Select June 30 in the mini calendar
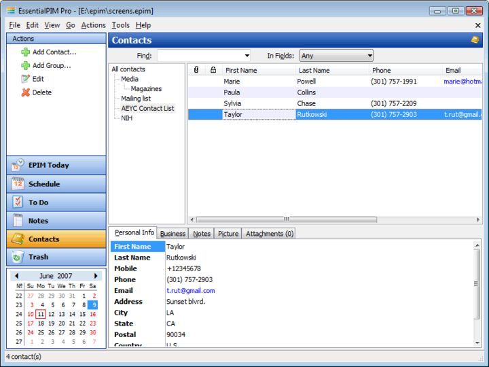This screenshot has width=489, height=367. 92,332
